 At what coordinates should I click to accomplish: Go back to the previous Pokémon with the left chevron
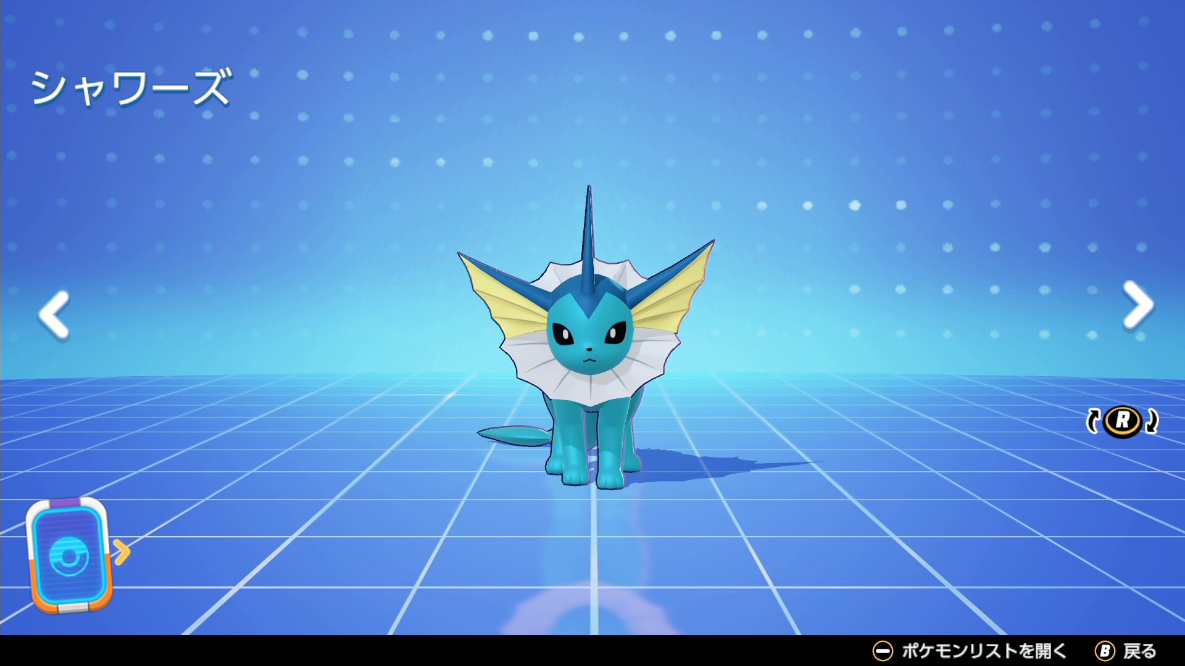(52, 316)
